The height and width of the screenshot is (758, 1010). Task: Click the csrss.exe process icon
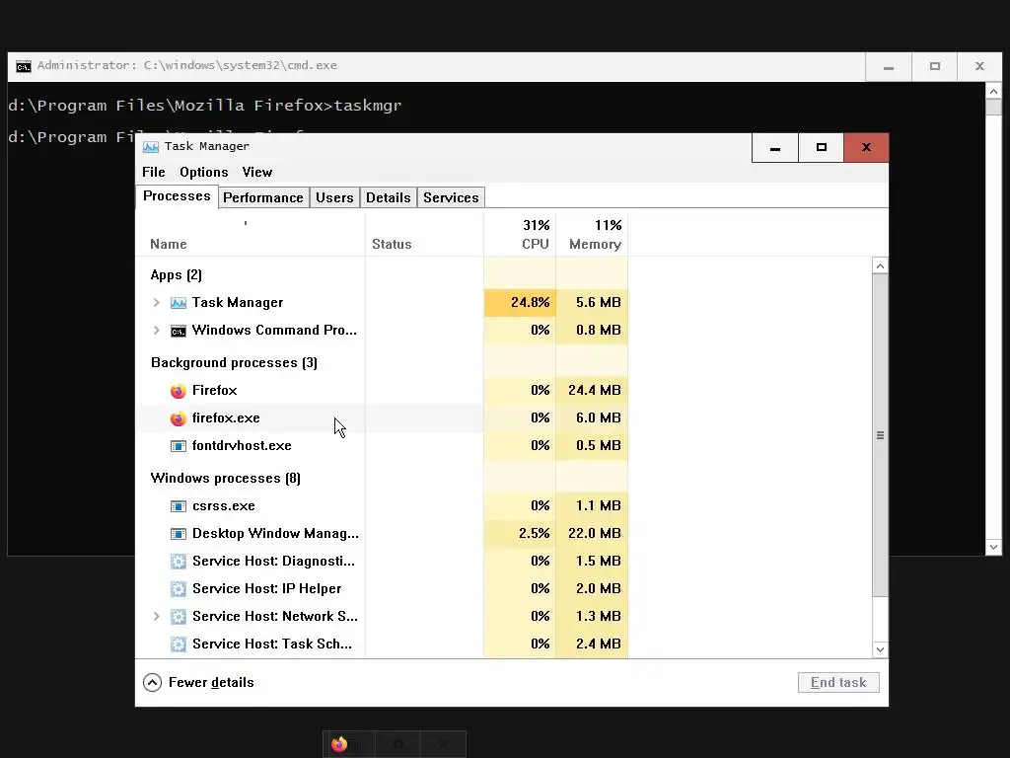click(179, 506)
